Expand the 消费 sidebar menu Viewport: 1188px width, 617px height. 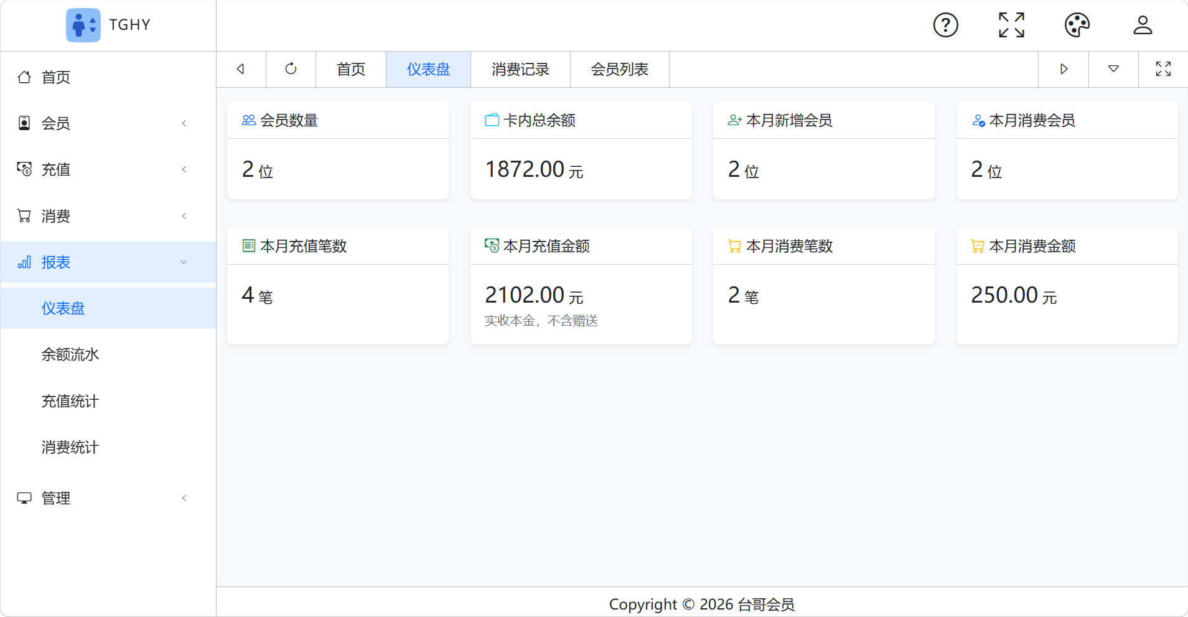pyautogui.click(x=108, y=216)
